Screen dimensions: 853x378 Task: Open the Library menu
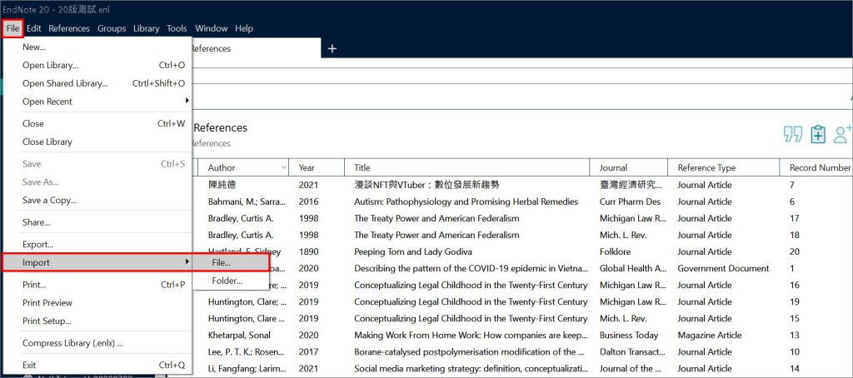[147, 28]
